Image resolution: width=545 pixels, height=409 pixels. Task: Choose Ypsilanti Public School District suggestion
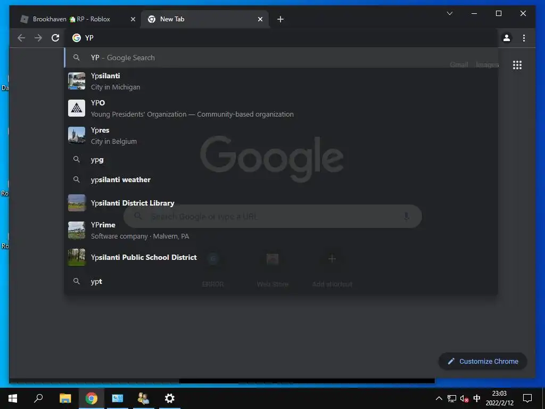coord(281,257)
